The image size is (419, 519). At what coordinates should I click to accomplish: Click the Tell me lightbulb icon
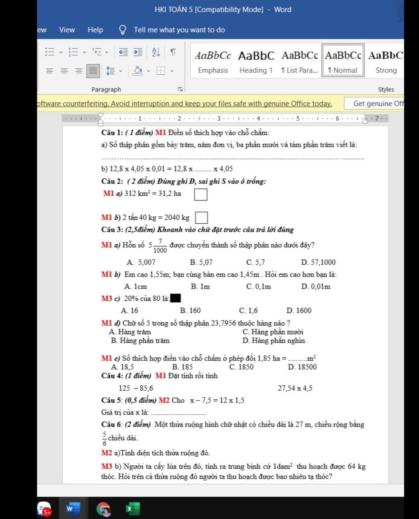tap(122, 30)
